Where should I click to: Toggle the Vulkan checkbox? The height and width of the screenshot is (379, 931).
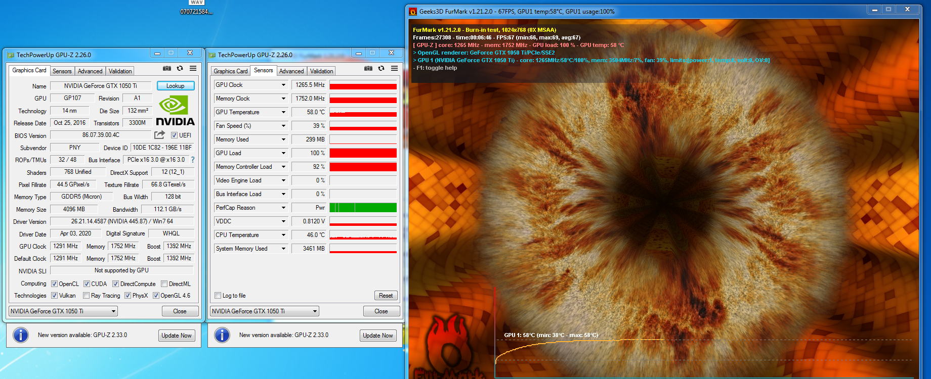[54, 295]
